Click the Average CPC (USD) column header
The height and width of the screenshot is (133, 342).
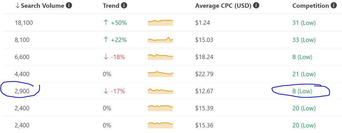223,6
